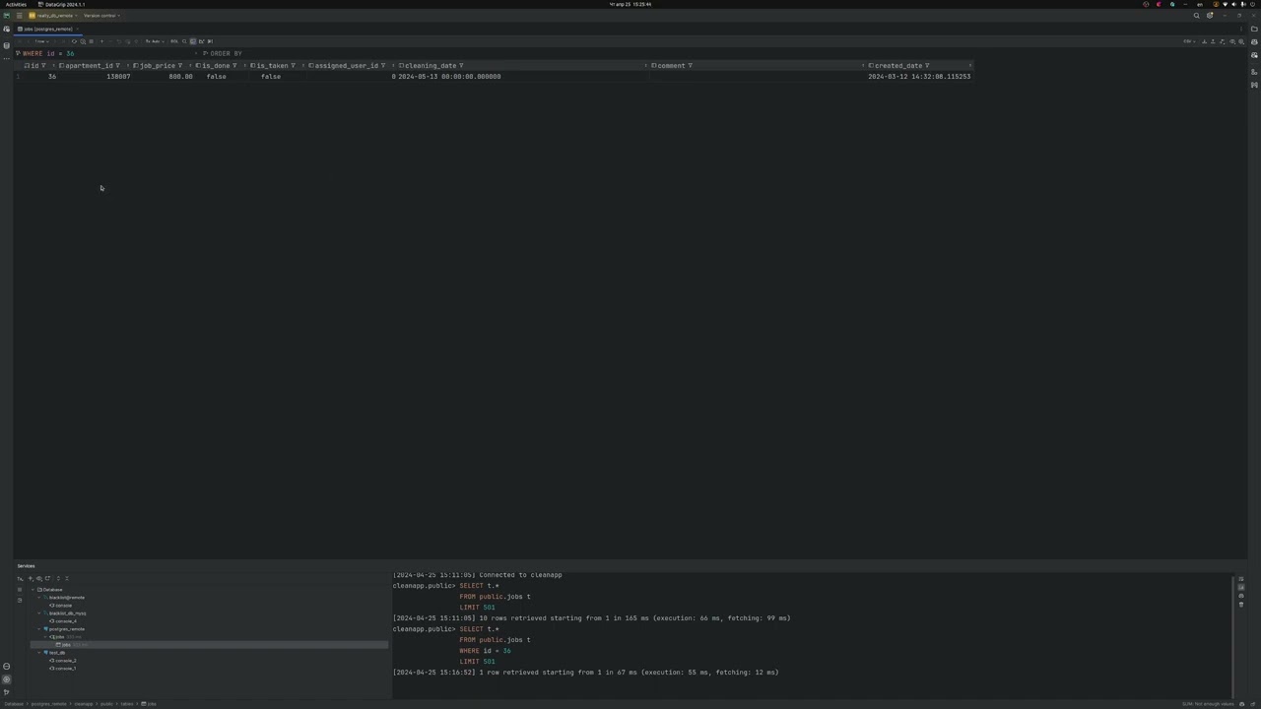Collapse the blacklist_db_mysq tree node
Viewport: 1261px width, 709px height.
(x=39, y=613)
